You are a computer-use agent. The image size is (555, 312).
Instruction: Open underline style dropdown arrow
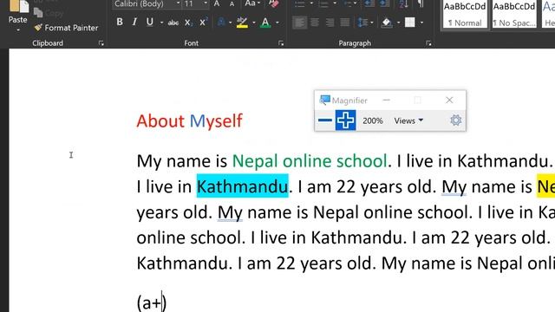(x=162, y=23)
